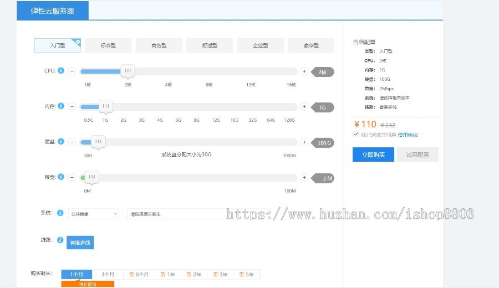
Task: Decrease CPU cores with minus button
Action: pos(72,71)
